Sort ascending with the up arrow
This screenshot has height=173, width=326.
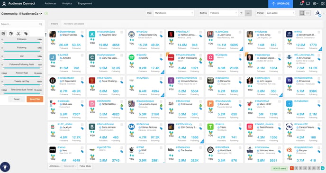point(241,13)
